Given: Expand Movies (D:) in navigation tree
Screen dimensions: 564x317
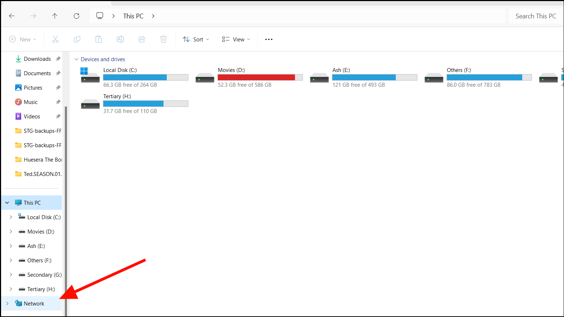Looking at the screenshot, I should point(11,231).
